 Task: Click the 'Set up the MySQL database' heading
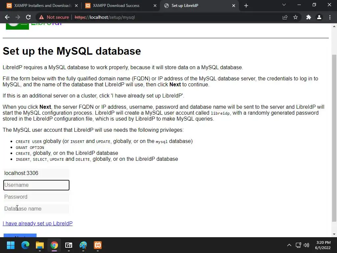pos(72,51)
